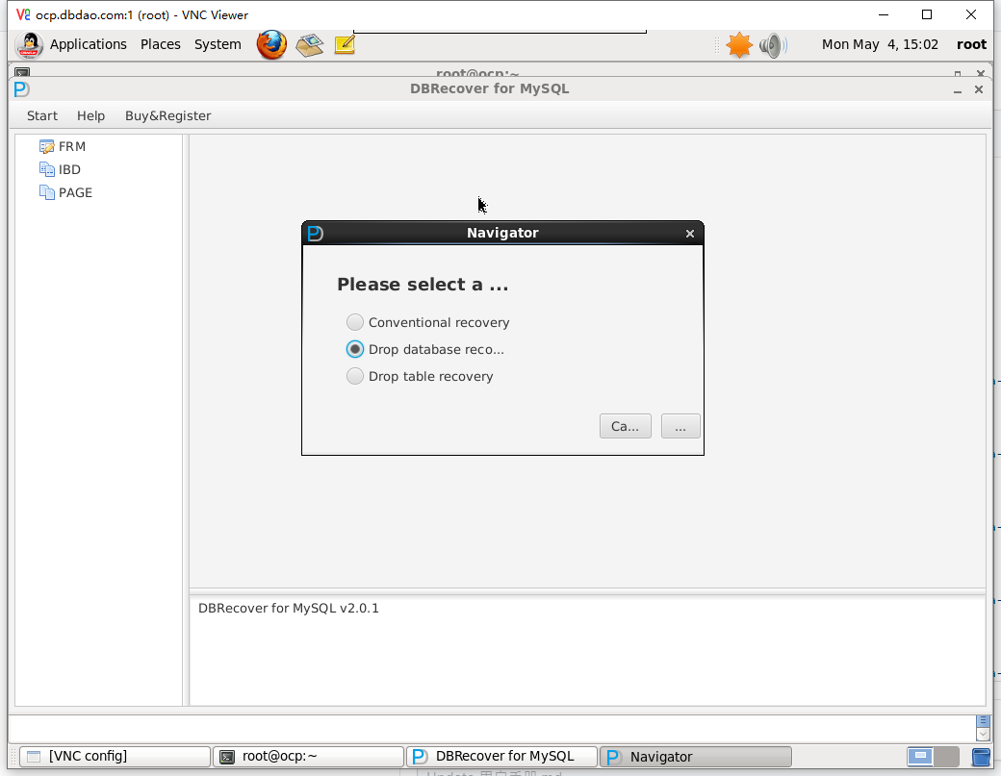This screenshot has height=776, width=1001.
Task: Select Drop database recovery radio button
Action: click(x=355, y=349)
